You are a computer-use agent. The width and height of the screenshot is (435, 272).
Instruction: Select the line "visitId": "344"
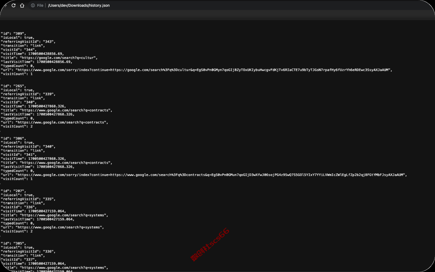[19, 50]
